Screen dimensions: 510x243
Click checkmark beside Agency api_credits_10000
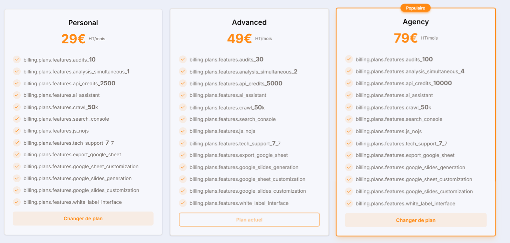click(349, 83)
